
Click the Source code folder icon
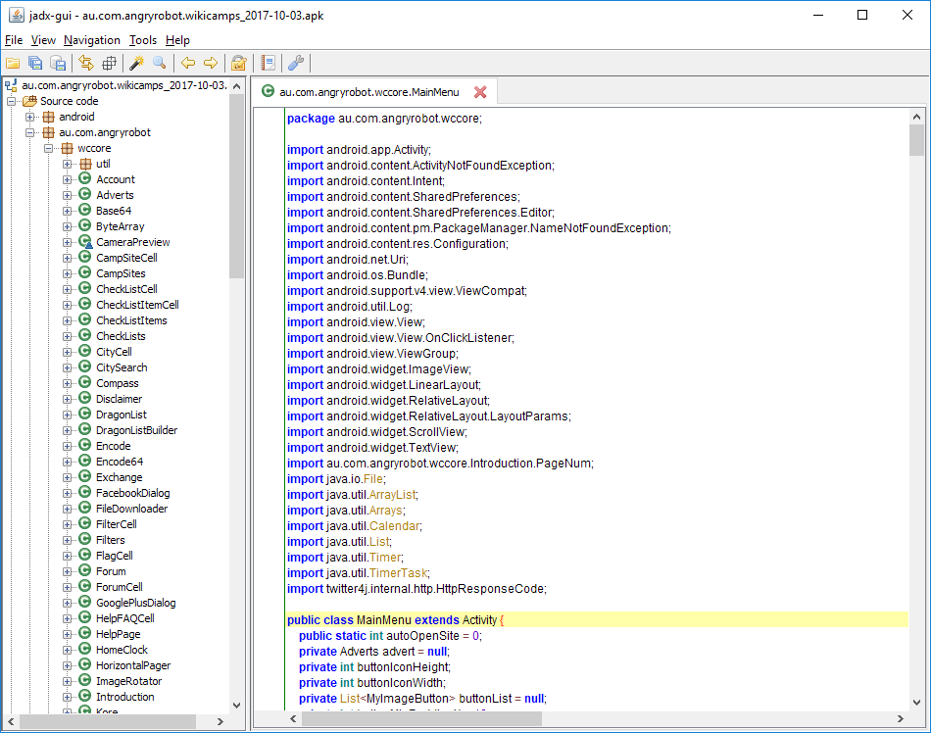(29, 101)
